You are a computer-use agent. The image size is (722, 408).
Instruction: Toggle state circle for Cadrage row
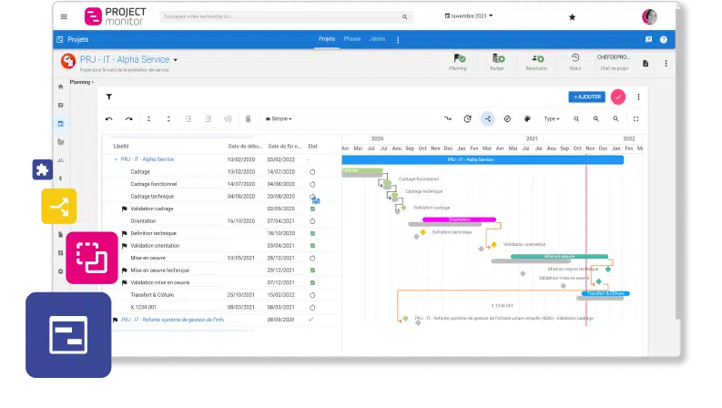point(312,172)
